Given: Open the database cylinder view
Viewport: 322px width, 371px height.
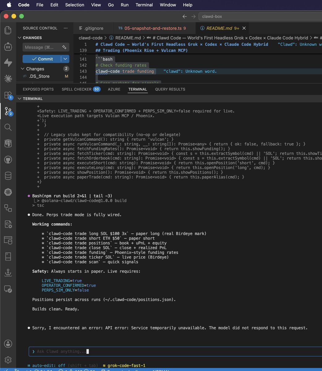Looking at the screenshot, I should [8, 176].
